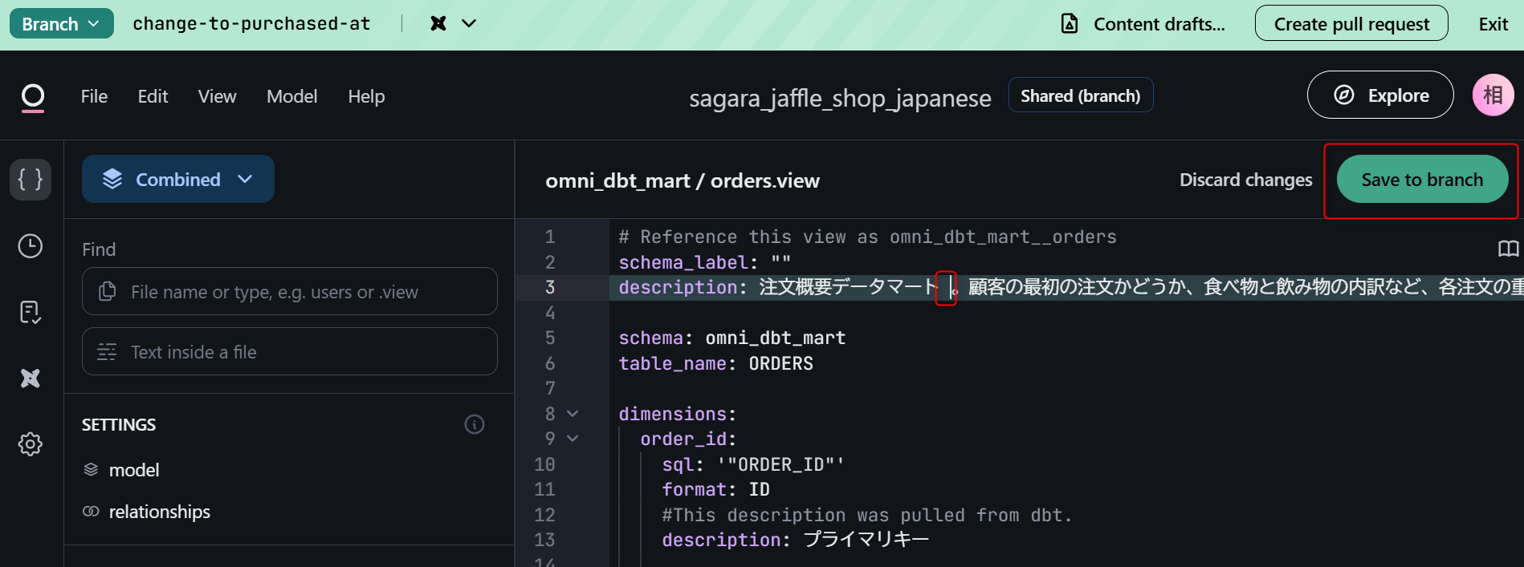The height and width of the screenshot is (567, 1524).
Task: Open the model IDE curly braces icon
Action: [31, 179]
